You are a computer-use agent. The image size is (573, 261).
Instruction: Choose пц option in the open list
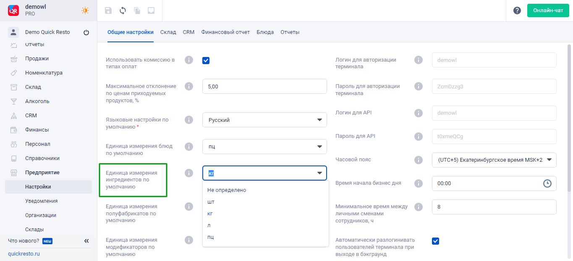265,237
